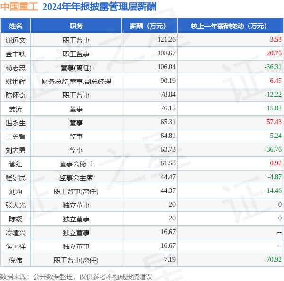
Task: Click salary value 63.73
Action: pyautogui.click(x=168, y=150)
